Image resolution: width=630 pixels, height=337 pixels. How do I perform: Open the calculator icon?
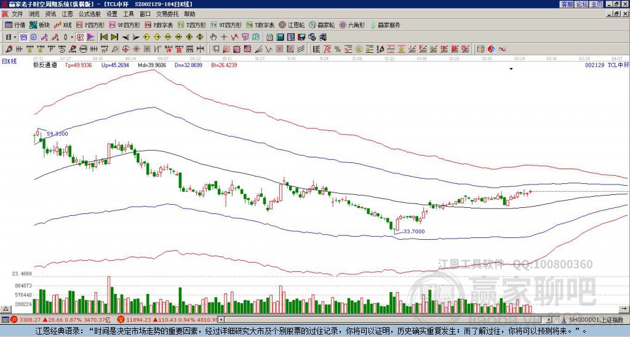coord(281,38)
